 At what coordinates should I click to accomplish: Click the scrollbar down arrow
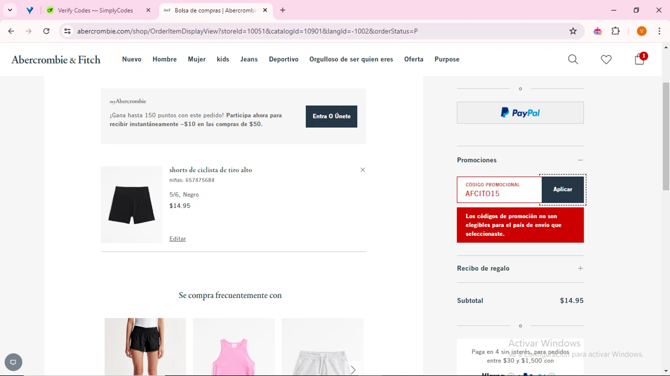point(666,371)
